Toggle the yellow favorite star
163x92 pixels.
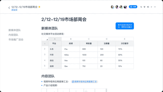pos(39,7)
